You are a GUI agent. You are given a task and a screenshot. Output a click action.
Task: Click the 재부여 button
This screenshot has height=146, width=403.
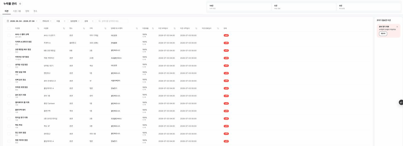click(x=383, y=34)
